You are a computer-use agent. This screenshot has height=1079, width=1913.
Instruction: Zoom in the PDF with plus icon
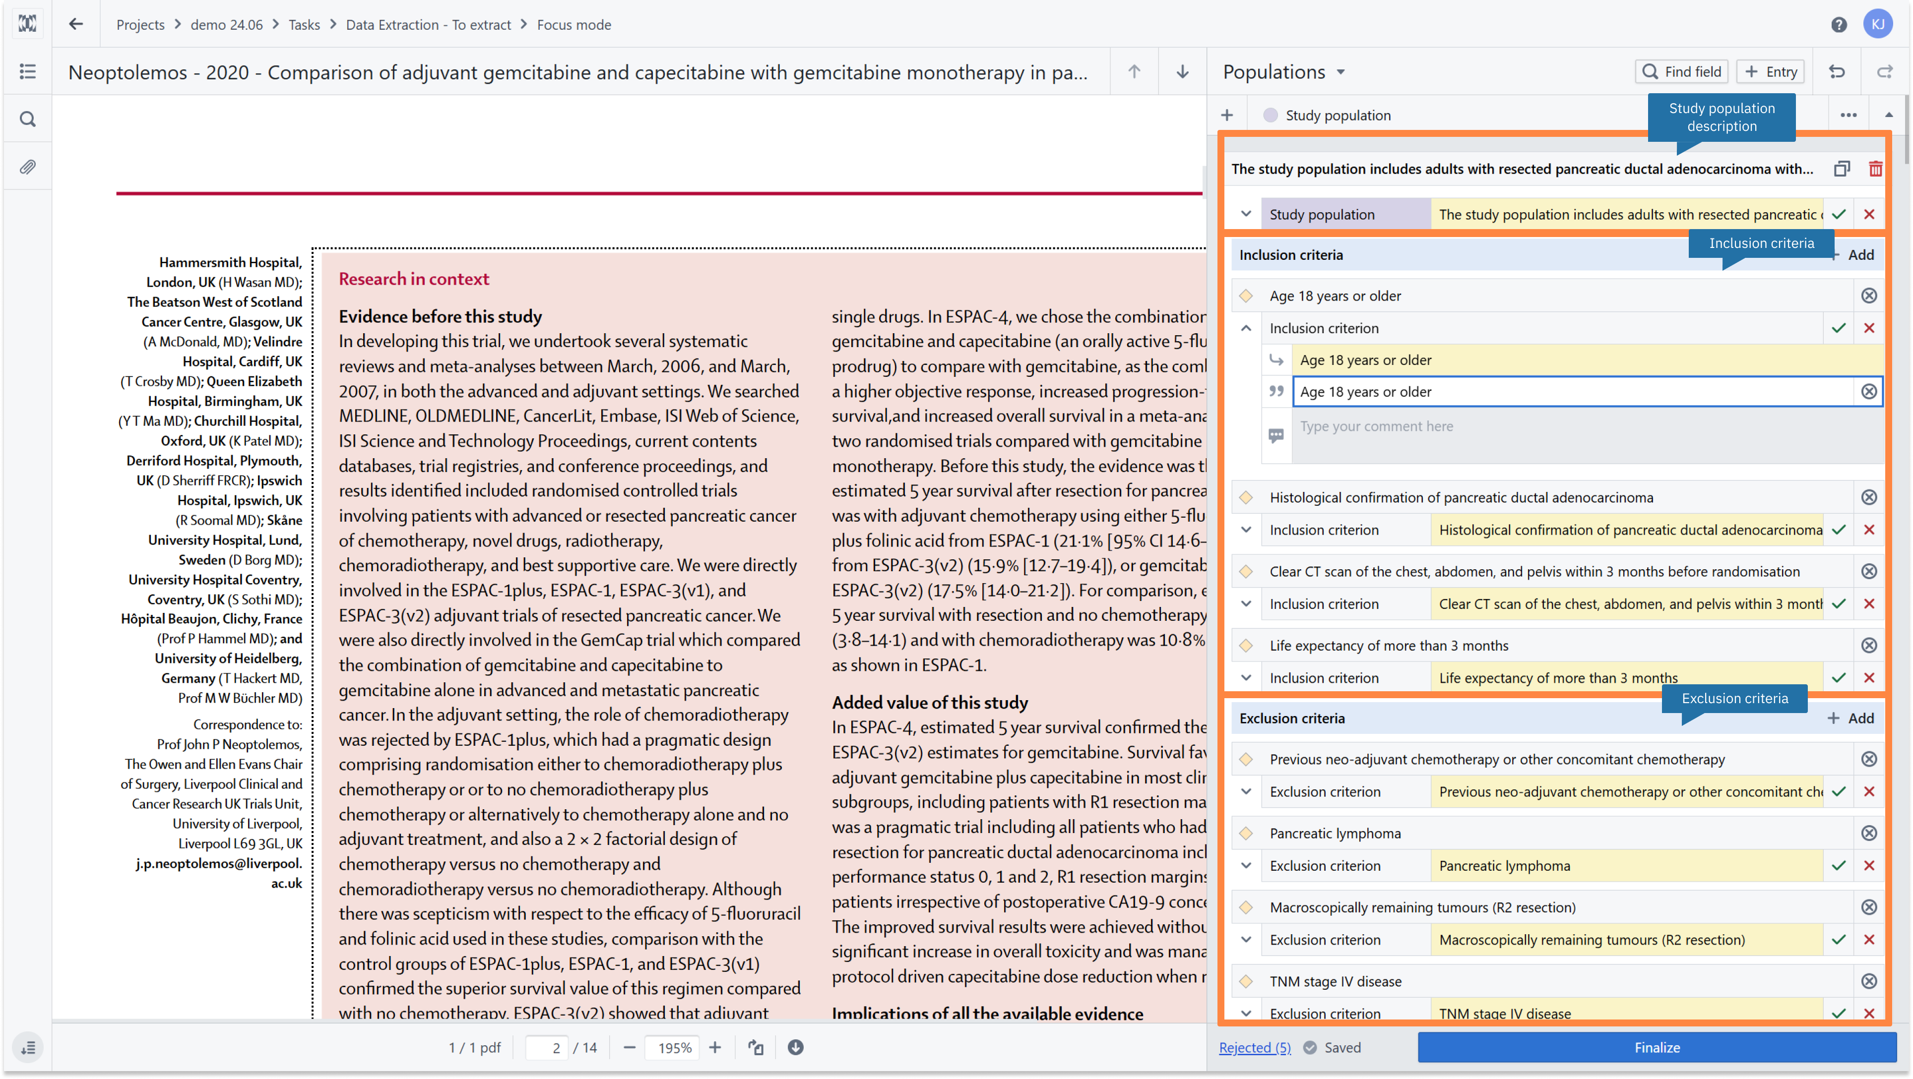point(714,1047)
